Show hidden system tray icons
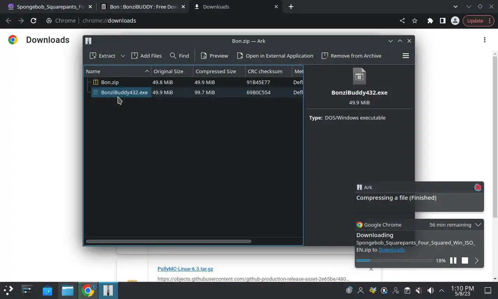 pos(442,290)
